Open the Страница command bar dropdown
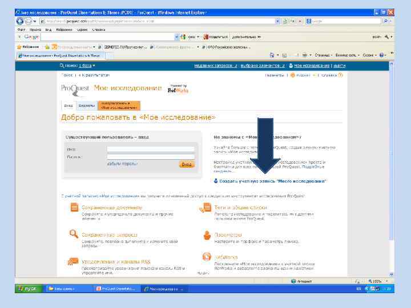 324,55
